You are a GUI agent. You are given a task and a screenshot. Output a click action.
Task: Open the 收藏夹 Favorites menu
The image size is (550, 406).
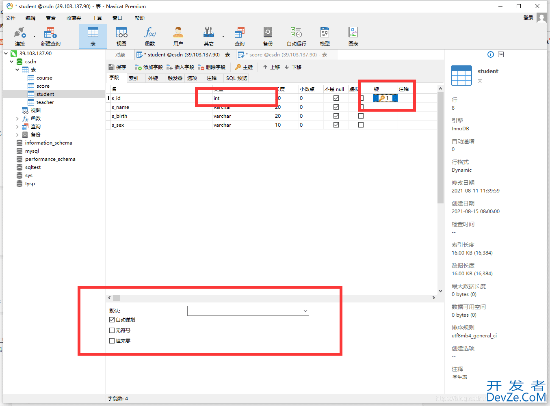(74, 18)
